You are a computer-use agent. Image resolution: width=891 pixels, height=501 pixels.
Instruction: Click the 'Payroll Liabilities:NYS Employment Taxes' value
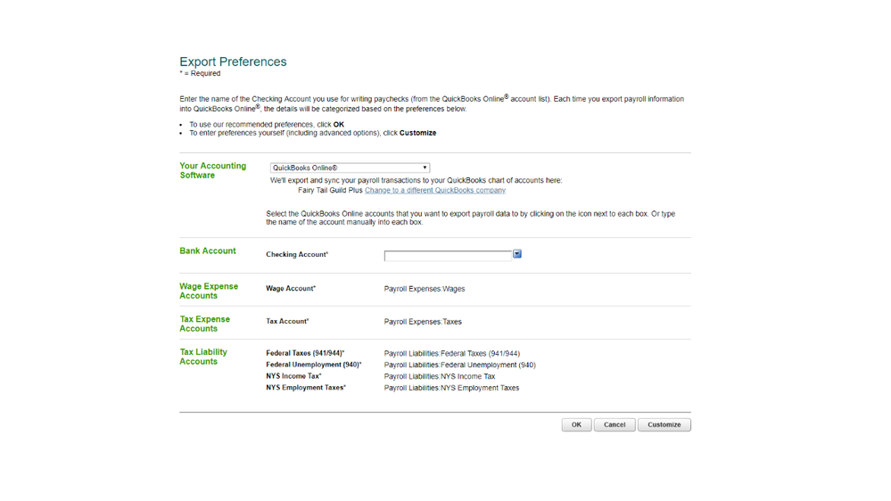click(x=451, y=389)
